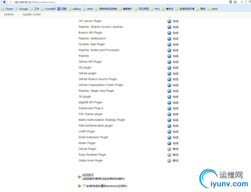251x192 pixels.
Task: Click the status ball for Mailer Plugin
Action: pos(169,143)
